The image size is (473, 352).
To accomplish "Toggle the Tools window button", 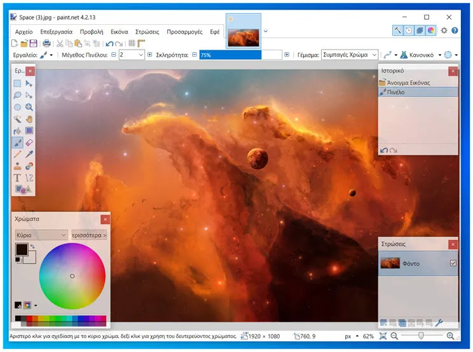I will 397,31.
